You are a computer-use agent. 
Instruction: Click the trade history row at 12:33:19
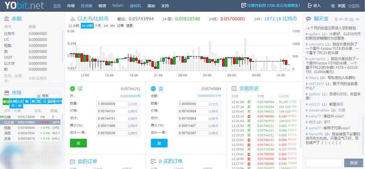coord(264,116)
